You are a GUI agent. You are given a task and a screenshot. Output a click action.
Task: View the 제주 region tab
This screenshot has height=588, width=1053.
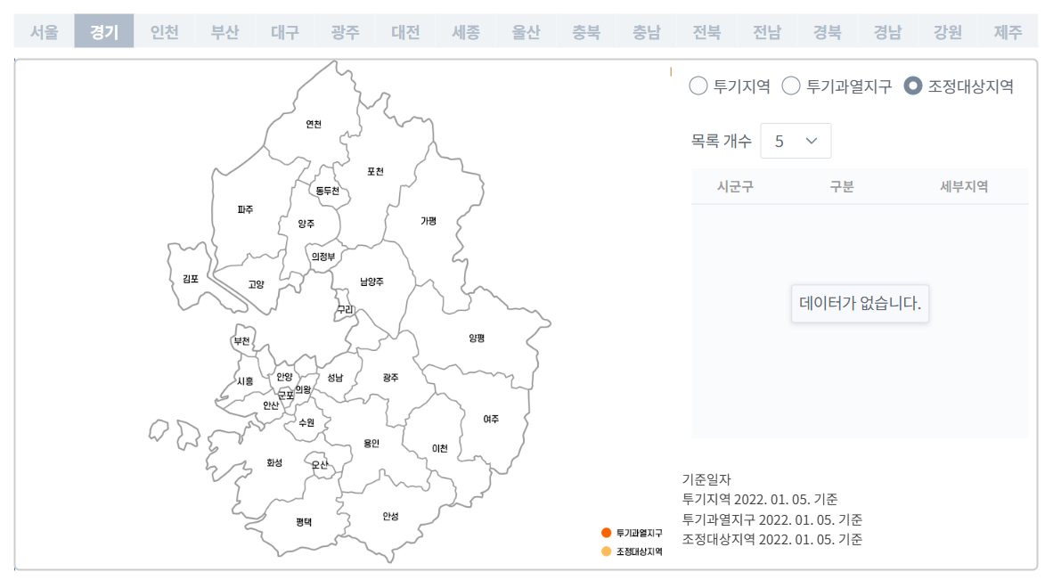1007,30
